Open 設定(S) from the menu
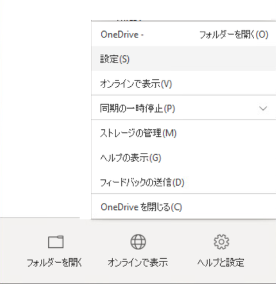Viewport: 276px width, 284px height. pos(183,59)
